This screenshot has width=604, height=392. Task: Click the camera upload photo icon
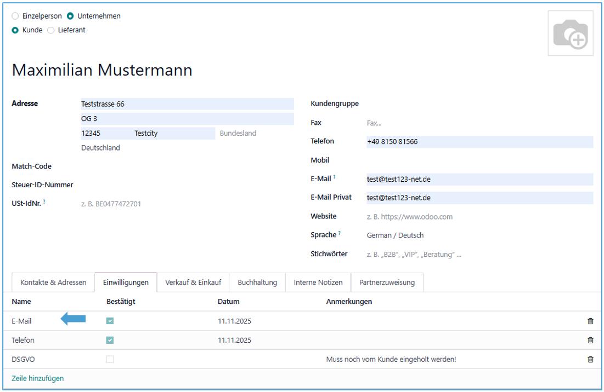(571, 33)
